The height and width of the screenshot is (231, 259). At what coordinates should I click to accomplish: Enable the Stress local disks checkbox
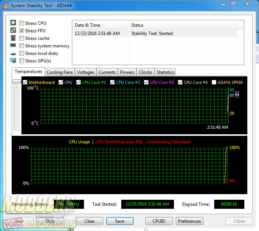pyautogui.click(x=21, y=53)
